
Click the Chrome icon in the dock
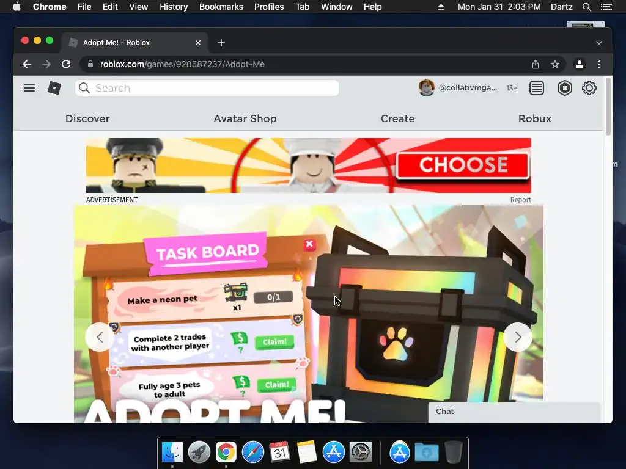tap(226, 453)
